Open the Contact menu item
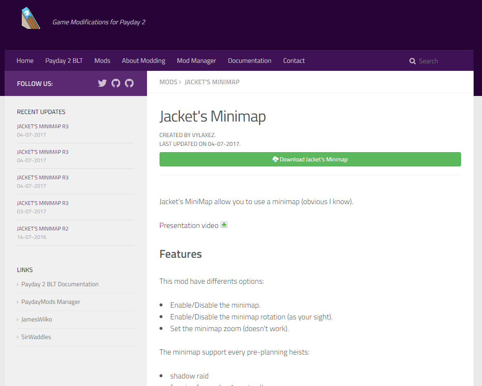482x386 pixels. point(294,61)
